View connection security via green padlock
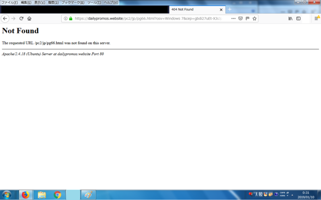This screenshot has height=200, width=321. tap(71, 18)
